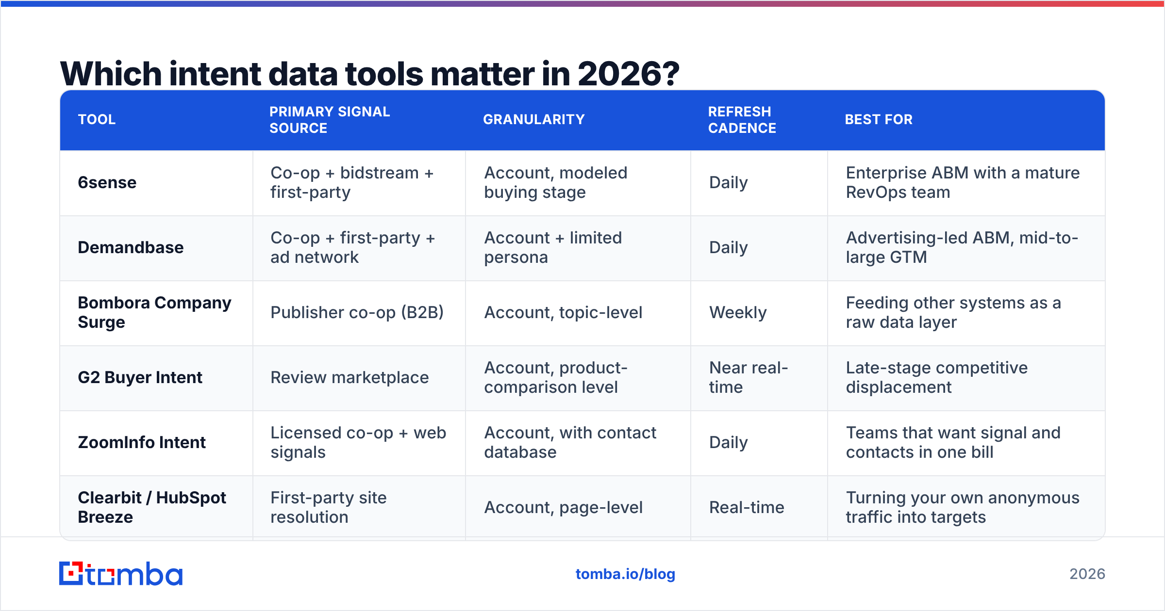
Task: Click the REFRESH CADENCE header
Action: tap(742, 120)
